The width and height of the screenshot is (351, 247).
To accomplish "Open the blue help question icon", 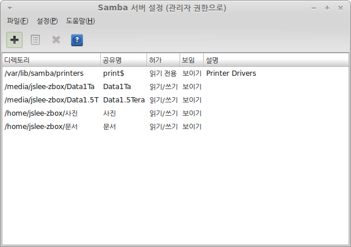I will coord(77,40).
